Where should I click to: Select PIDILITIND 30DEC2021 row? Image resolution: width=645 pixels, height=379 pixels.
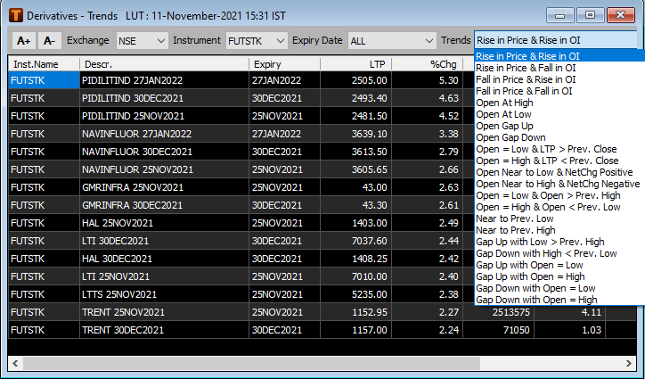pyautogui.click(x=241, y=98)
